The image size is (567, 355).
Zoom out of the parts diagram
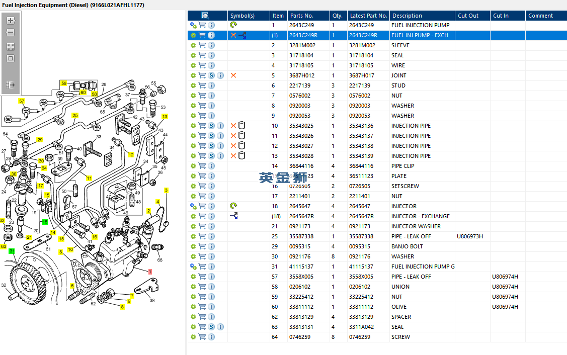coord(10,33)
